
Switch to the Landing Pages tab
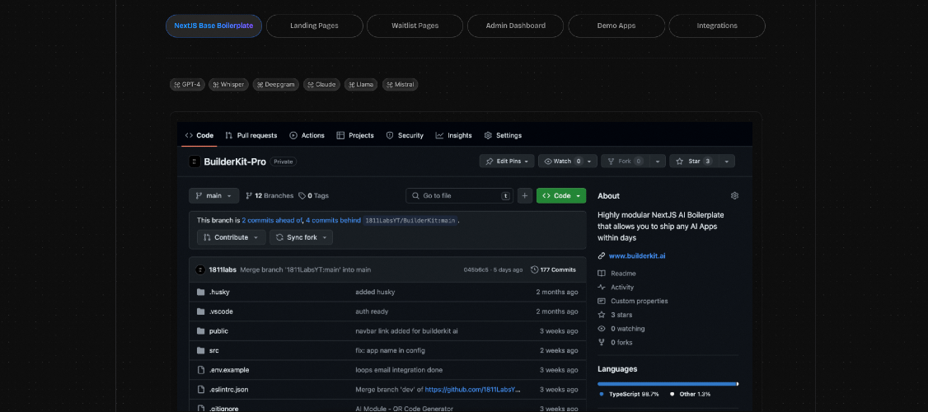coord(314,26)
